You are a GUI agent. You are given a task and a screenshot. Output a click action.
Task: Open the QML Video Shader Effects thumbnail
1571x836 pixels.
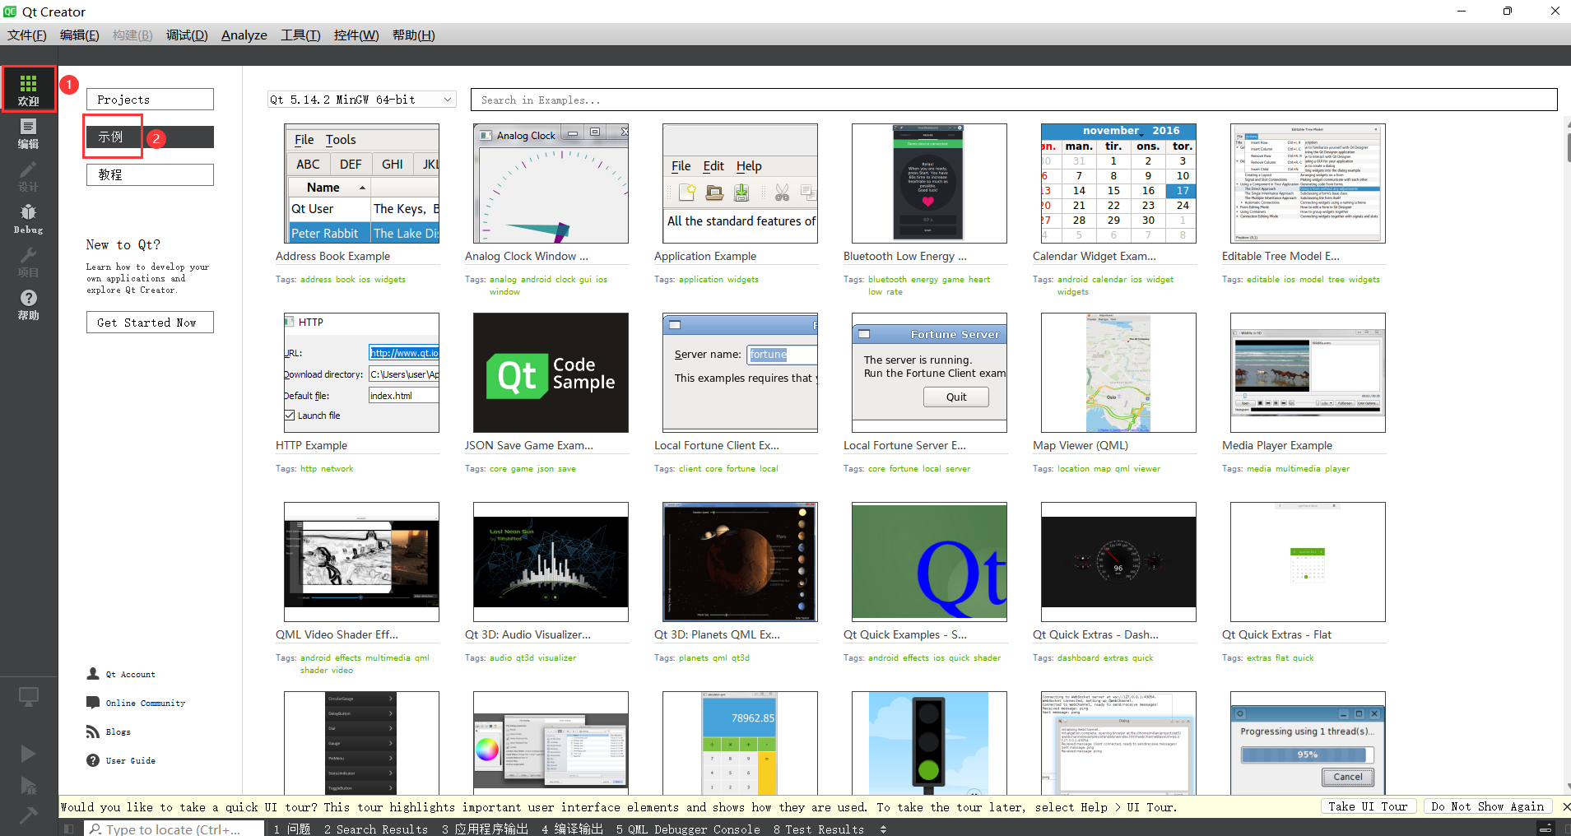[361, 562]
